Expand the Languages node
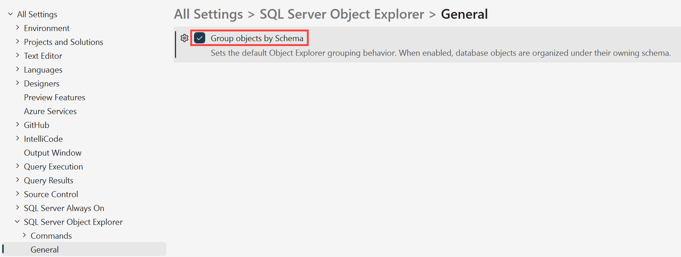 pyautogui.click(x=18, y=69)
